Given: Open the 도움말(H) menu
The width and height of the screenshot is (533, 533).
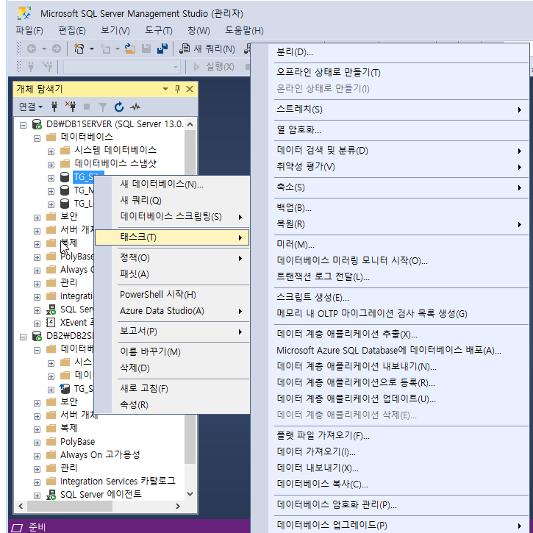Looking at the screenshot, I should (244, 31).
